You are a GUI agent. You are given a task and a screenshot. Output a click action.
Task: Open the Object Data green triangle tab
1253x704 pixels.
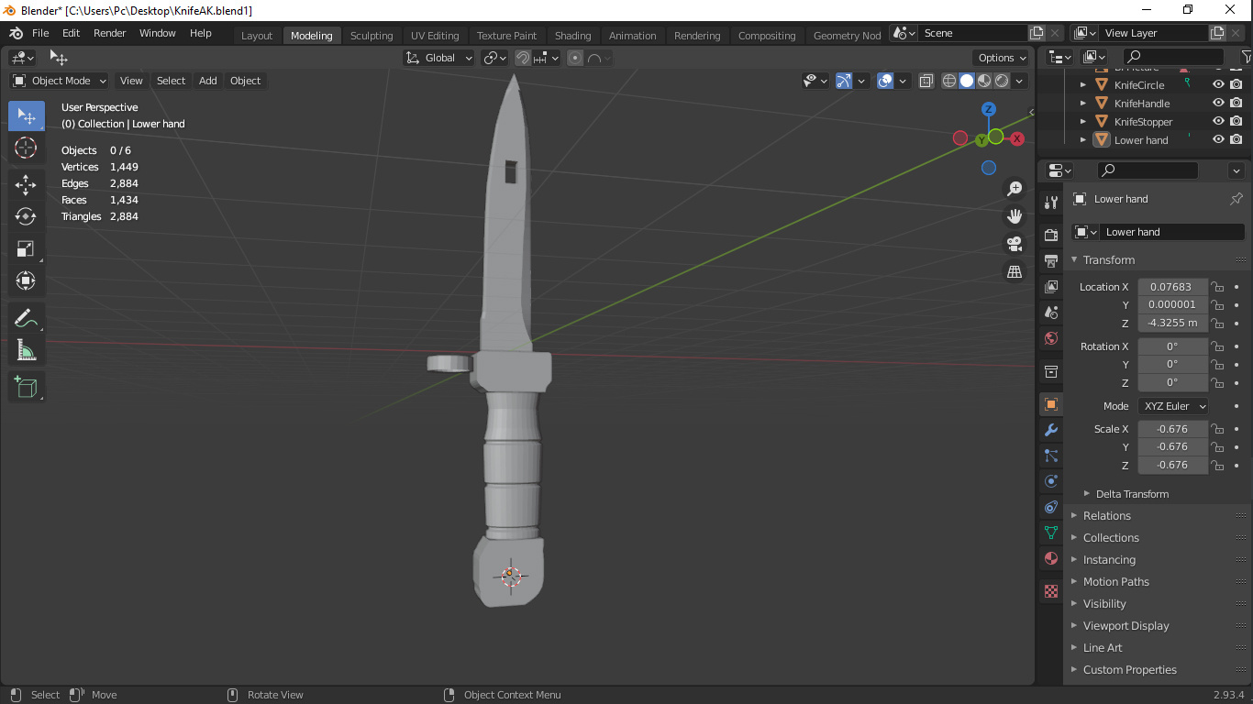point(1051,533)
